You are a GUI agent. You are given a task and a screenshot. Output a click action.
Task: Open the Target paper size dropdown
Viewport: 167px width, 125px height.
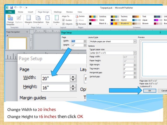pyautogui.click(x=135, y=53)
